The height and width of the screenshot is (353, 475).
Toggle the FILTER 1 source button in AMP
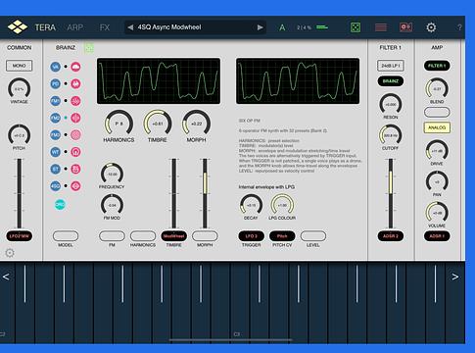point(437,66)
